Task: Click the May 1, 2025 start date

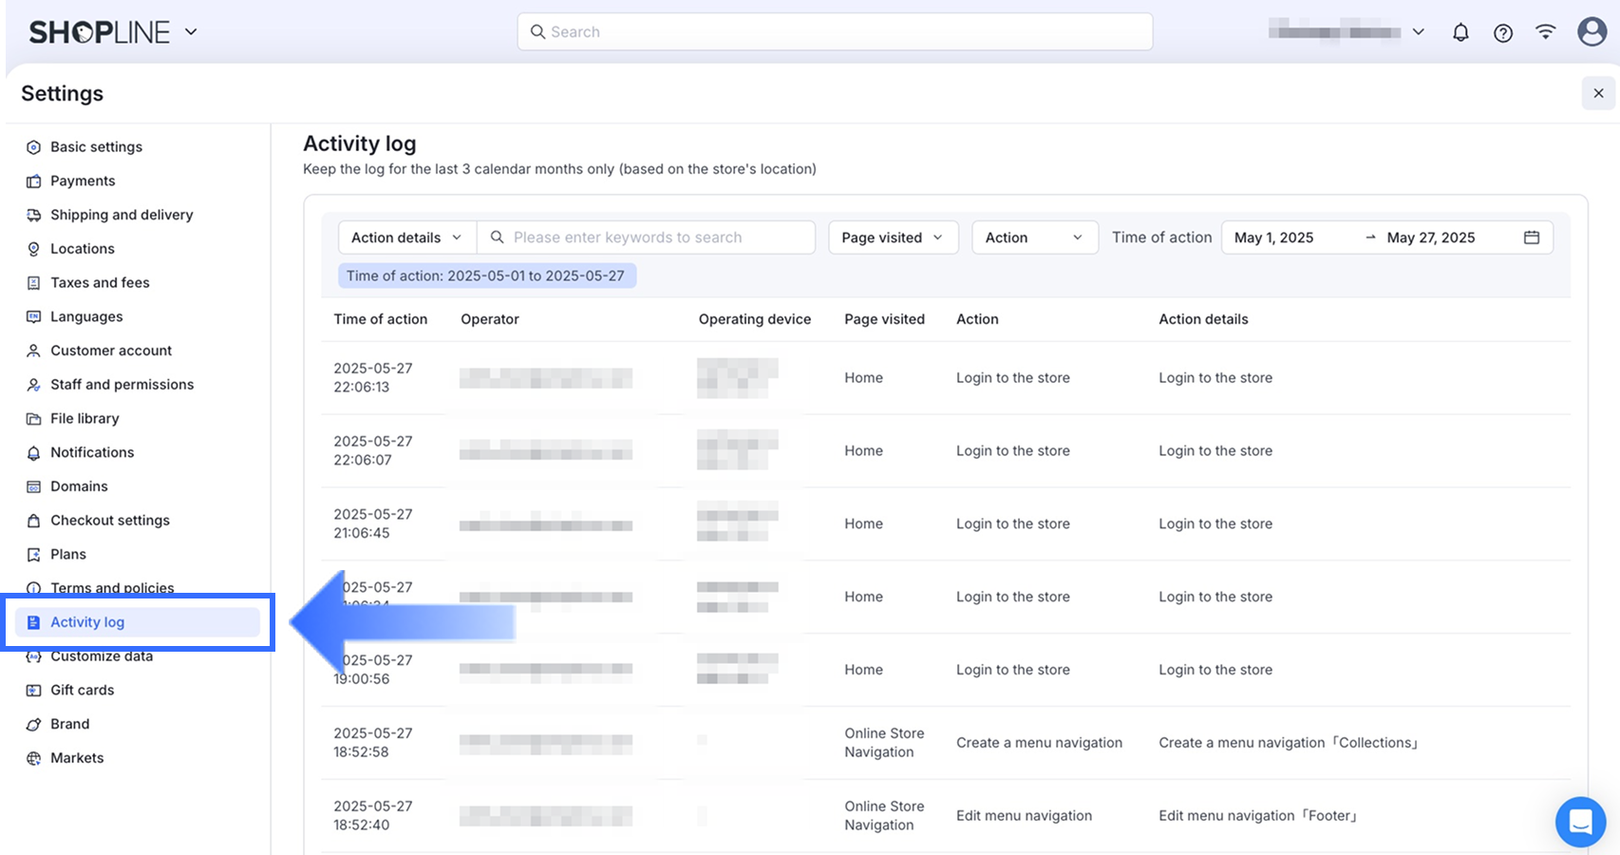Action: pos(1274,237)
